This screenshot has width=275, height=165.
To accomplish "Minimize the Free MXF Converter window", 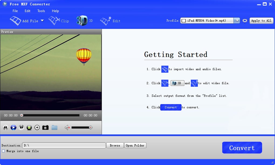I will click(x=259, y=4).
